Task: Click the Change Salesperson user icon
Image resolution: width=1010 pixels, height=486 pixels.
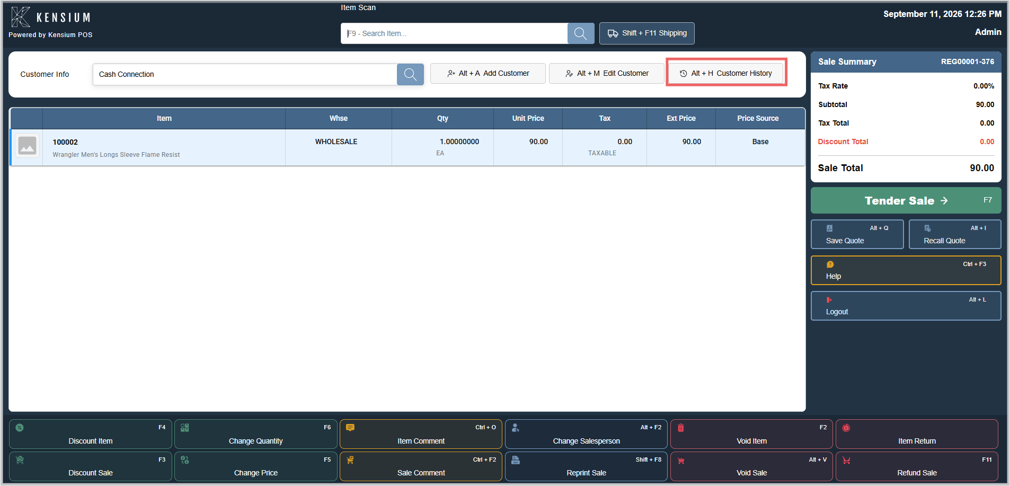Action: pyautogui.click(x=516, y=428)
